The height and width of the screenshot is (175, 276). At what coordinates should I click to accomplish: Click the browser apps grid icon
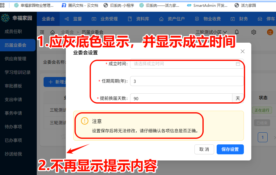(x=2, y=5)
